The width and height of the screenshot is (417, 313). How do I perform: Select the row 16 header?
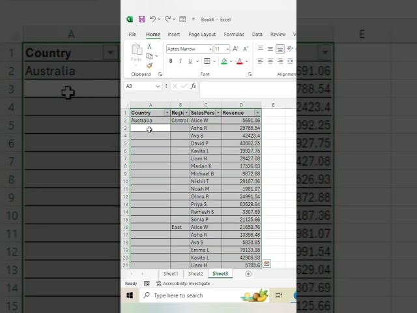tap(126, 227)
